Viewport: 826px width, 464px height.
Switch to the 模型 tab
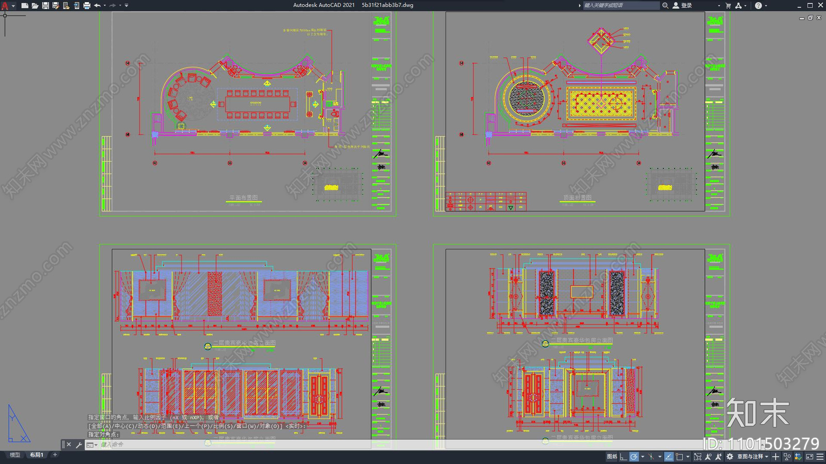(15, 455)
